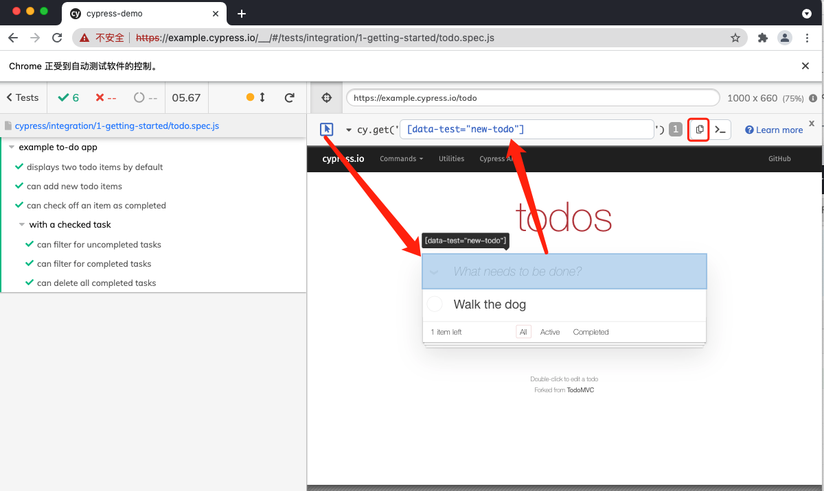The image size is (824, 491).
Task: Click passed tests count 6
Action: 69,98
